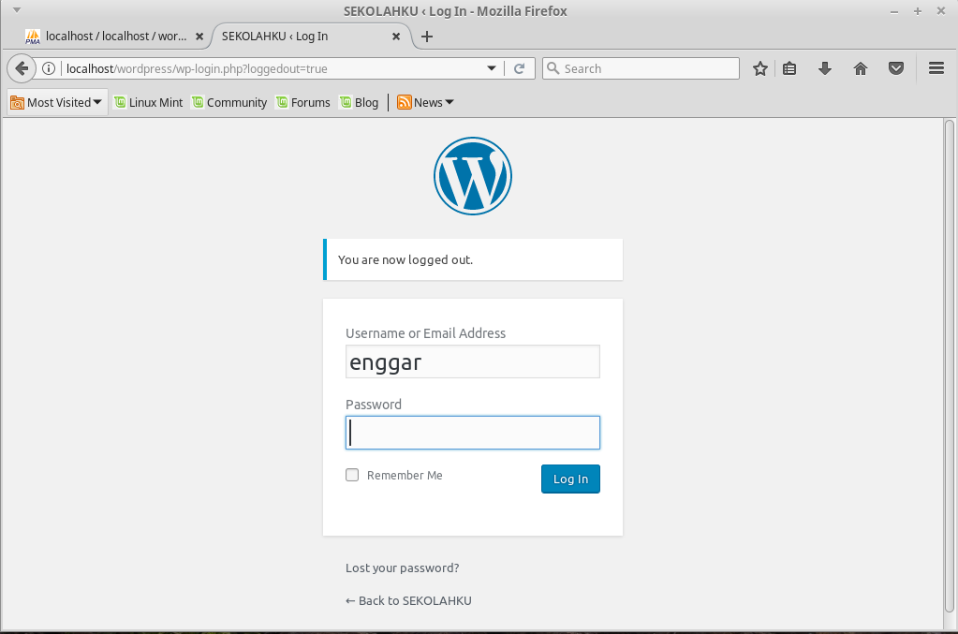This screenshot has height=634, width=958.
Task: Click the site info icon in address bar
Action: (47, 67)
